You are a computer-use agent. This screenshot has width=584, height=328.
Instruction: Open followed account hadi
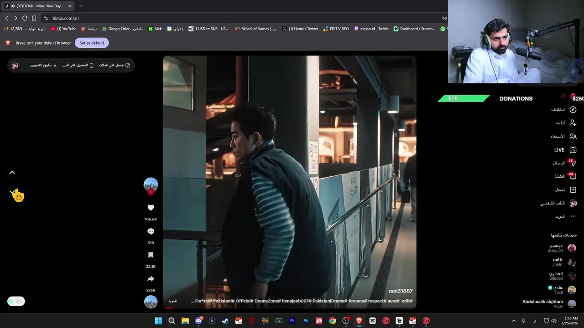coord(562,290)
